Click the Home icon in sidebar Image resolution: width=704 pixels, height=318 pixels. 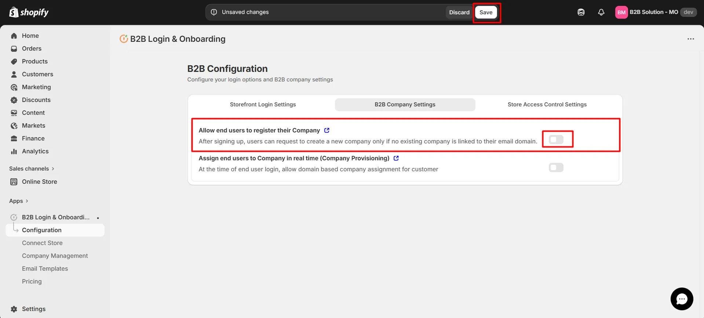[x=14, y=36]
